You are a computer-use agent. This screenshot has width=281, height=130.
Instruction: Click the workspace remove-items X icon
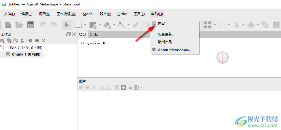coord(43,41)
